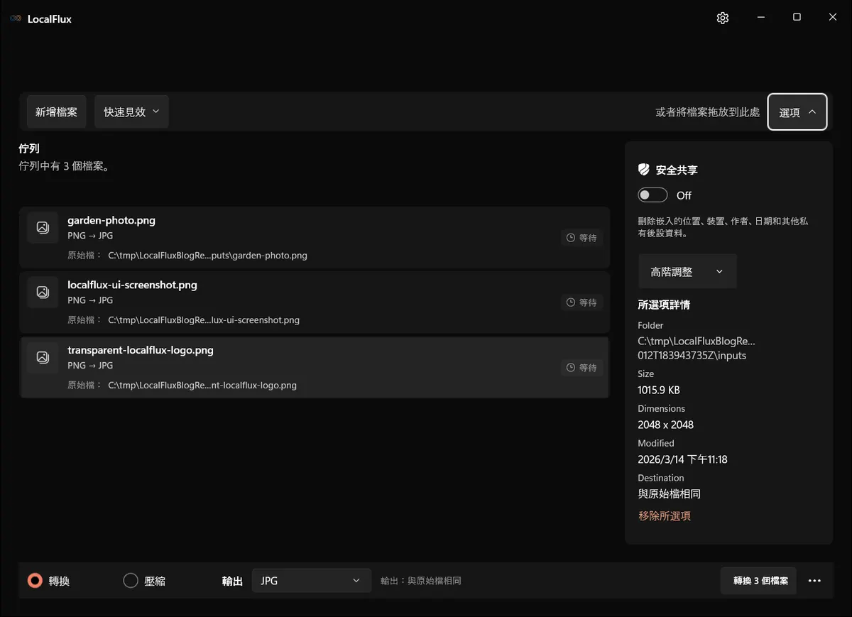Click the 等待 status badge on transparent-localflux-logo.png
Image resolution: width=852 pixels, height=617 pixels.
pos(581,368)
